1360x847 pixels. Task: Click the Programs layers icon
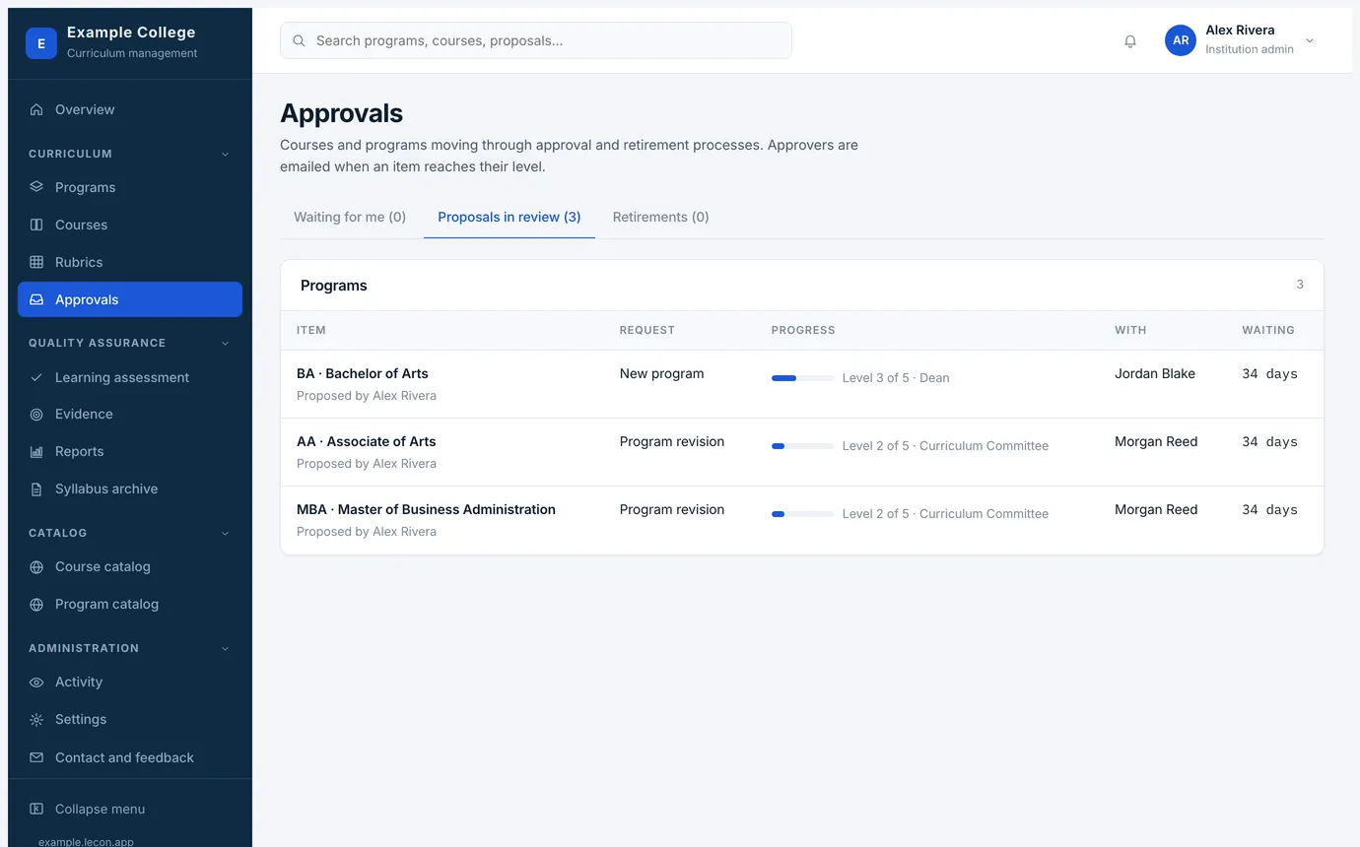pos(36,187)
